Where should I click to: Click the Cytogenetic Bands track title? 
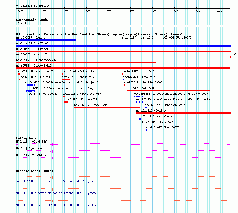pos(32,20)
